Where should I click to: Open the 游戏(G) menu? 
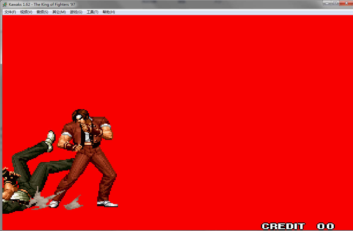coord(76,12)
